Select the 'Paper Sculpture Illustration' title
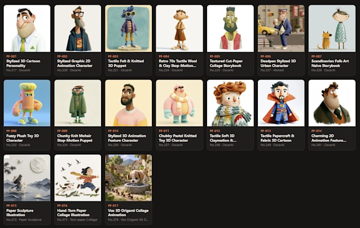Viewport: 360px width, 228px height. 20,213
